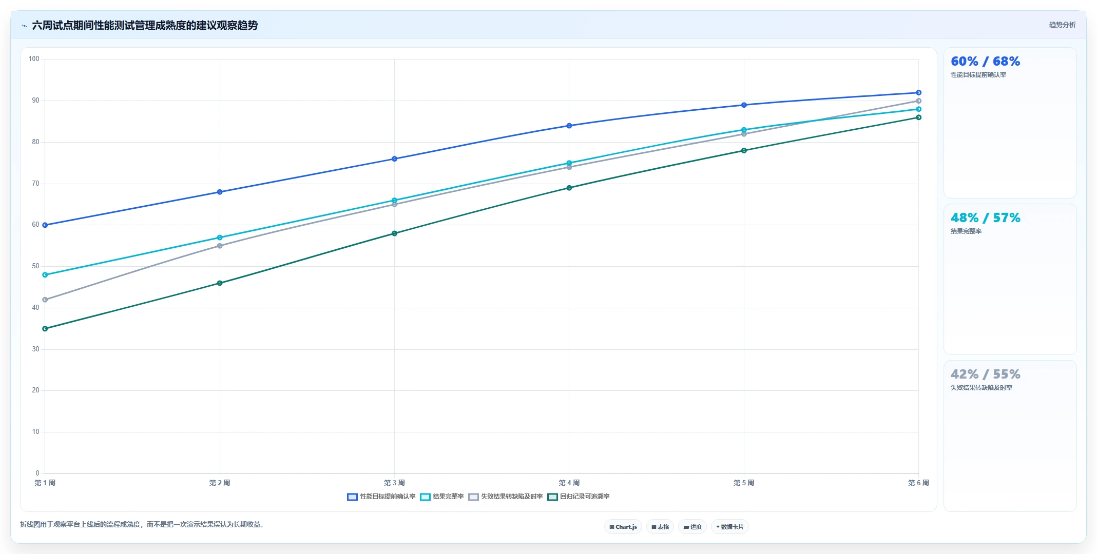Image resolution: width=1097 pixels, height=554 pixels.
Task: Click the x-axis label 第 6 周
Action: coord(918,483)
